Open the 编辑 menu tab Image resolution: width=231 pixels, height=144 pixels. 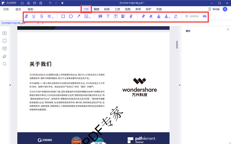pos(96,9)
